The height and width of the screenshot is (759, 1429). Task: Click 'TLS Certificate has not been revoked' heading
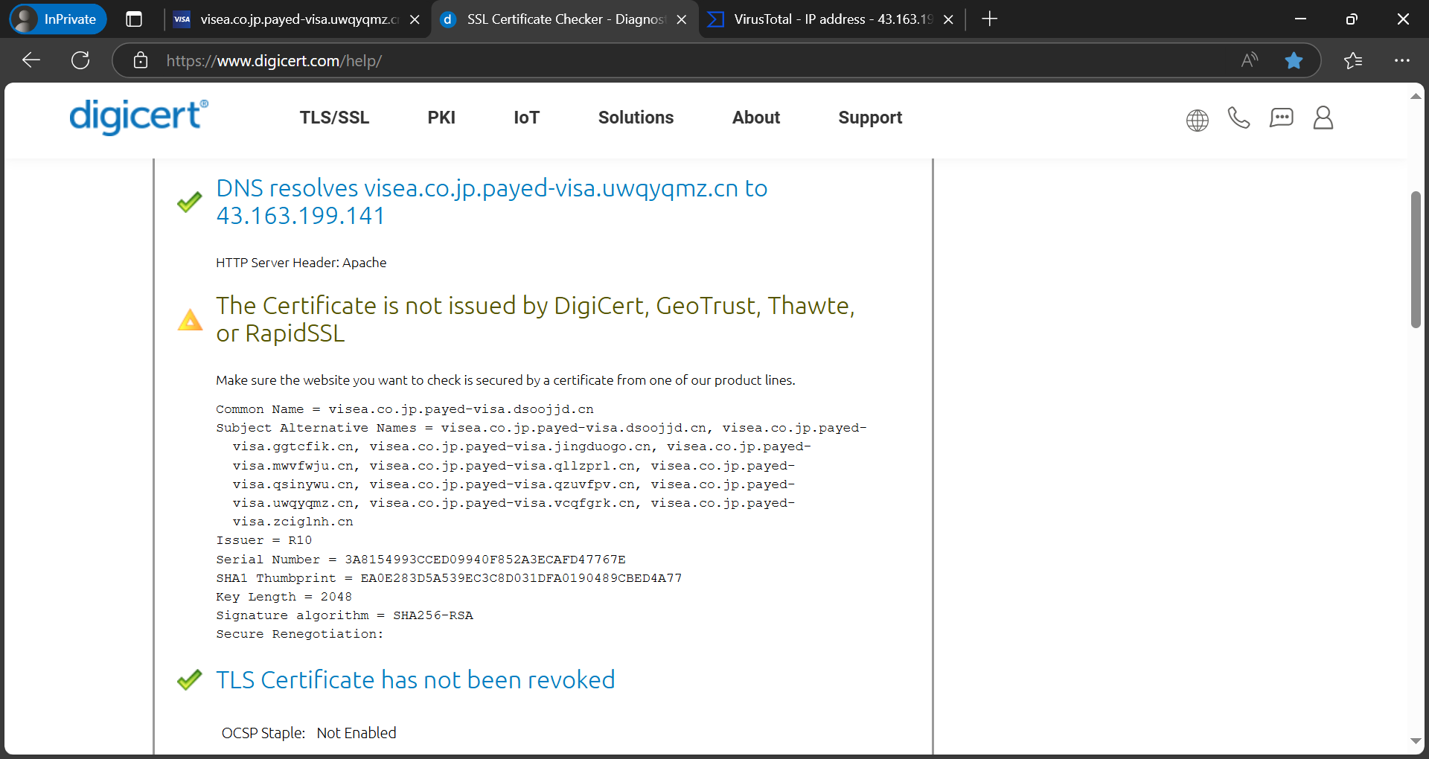(x=415, y=679)
